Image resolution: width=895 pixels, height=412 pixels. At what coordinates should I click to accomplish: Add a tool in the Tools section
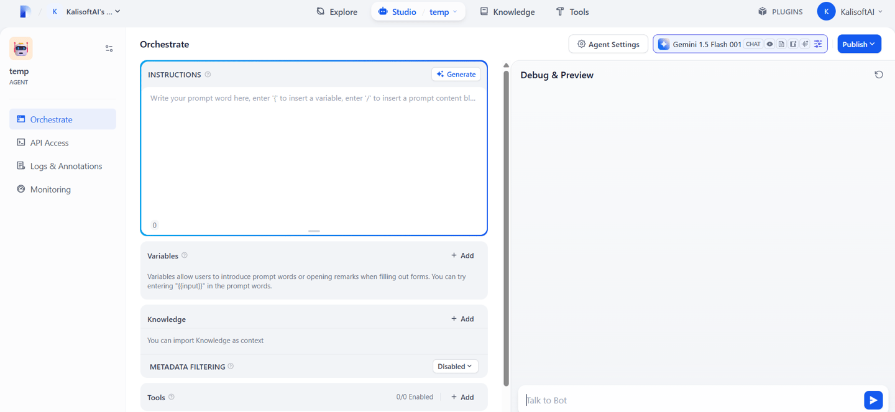coord(462,397)
